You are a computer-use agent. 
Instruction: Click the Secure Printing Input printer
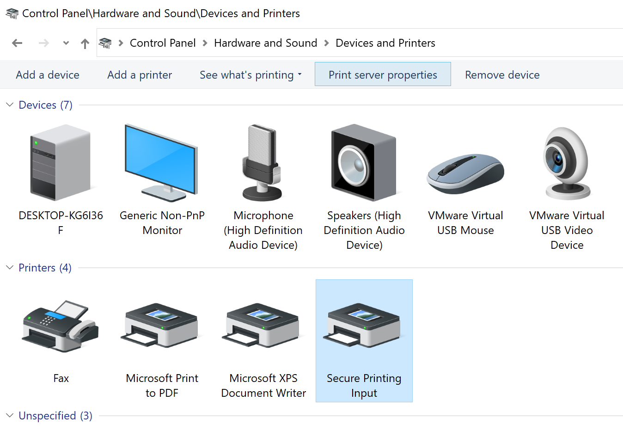coord(364,326)
